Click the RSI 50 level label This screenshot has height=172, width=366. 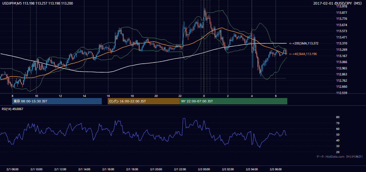click(x=338, y=134)
